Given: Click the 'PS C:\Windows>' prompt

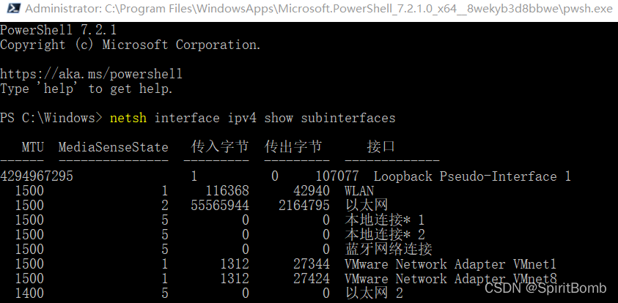Looking at the screenshot, I should coord(51,118).
